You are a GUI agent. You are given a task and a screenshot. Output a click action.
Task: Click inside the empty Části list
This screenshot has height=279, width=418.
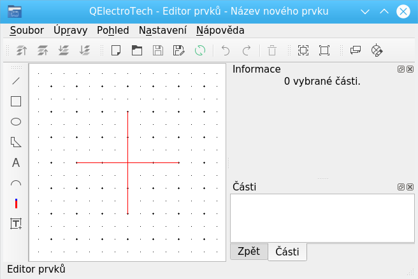click(322, 218)
